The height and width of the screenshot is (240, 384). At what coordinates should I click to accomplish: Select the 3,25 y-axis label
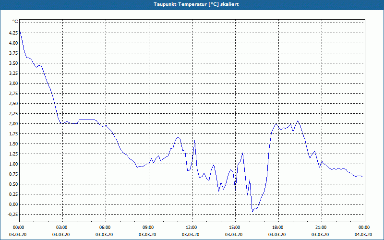(14, 73)
